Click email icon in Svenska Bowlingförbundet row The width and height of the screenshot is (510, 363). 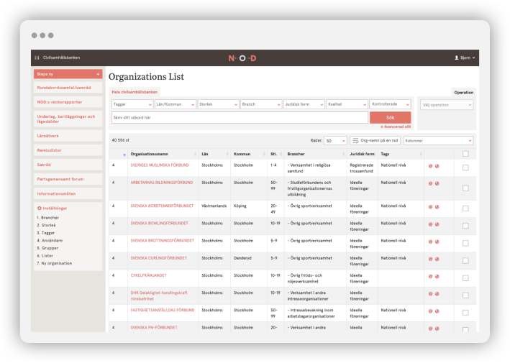pos(430,224)
